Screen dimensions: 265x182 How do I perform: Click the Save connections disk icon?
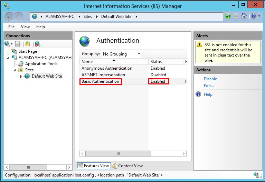pos(18,44)
